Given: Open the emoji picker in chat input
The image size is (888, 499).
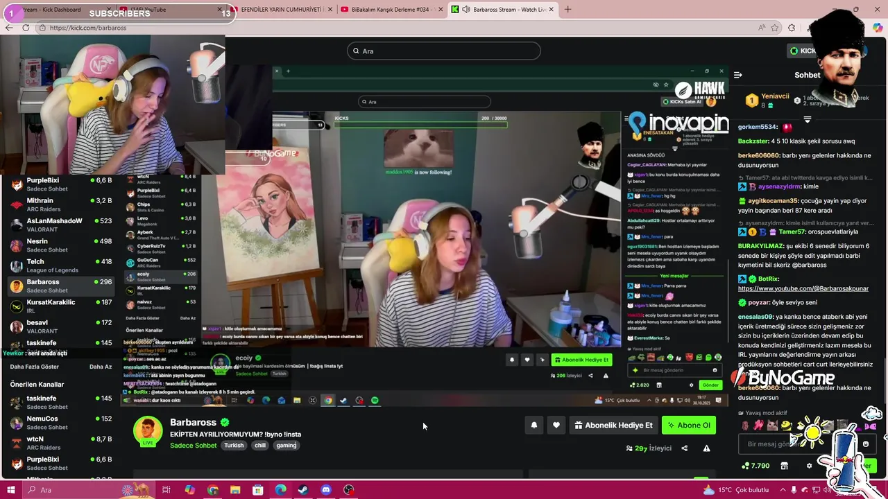Looking at the screenshot, I should point(865,444).
